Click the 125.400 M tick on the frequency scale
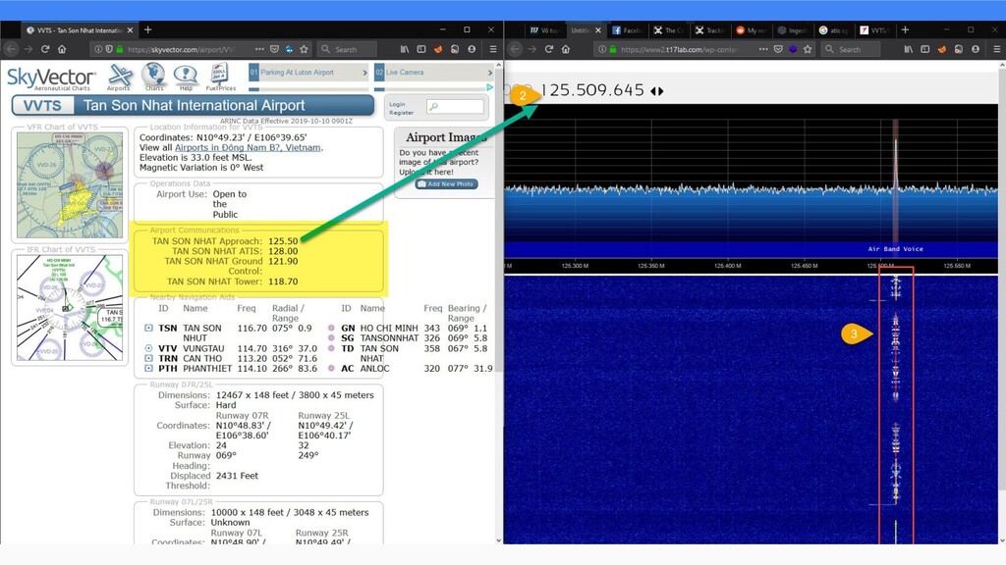Screen dimensions: 1006x565 [x=728, y=265]
